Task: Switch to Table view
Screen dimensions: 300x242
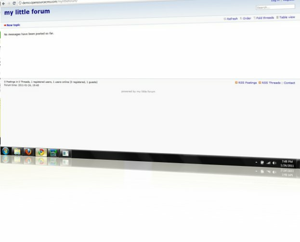Action: click(287, 17)
